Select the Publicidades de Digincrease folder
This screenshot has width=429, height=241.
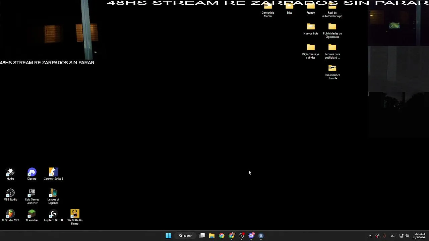[x=332, y=31]
